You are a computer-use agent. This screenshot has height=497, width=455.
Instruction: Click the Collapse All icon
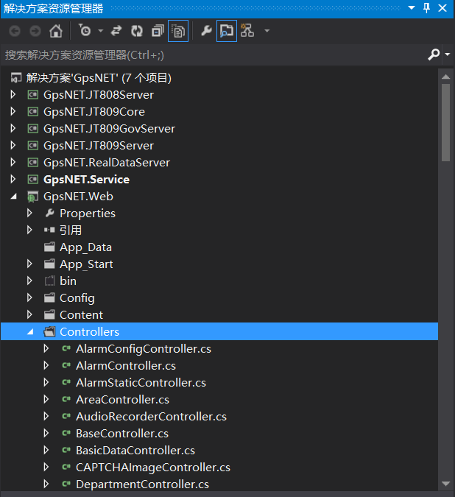tap(158, 31)
